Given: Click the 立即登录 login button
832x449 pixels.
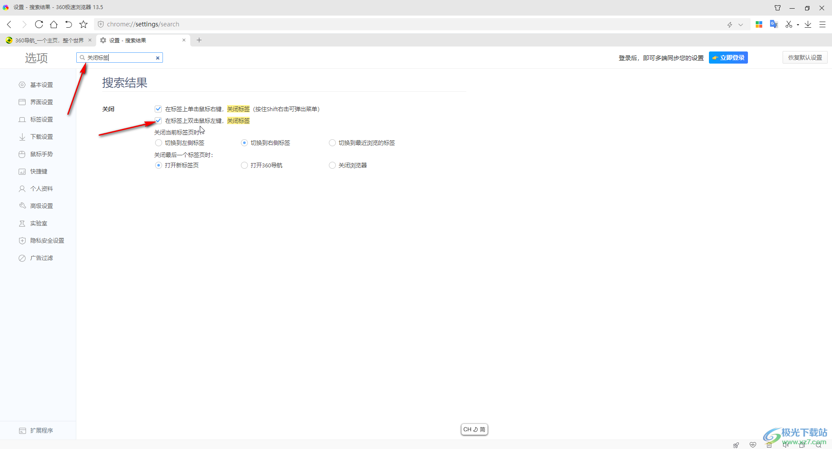Looking at the screenshot, I should pyautogui.click(x=728, y=58).
